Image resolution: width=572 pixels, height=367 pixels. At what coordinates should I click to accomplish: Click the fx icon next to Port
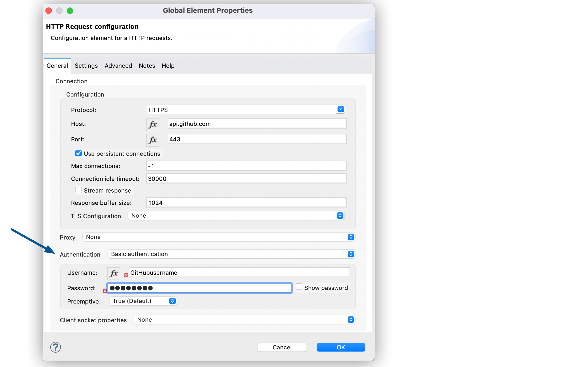pyautogui.click(x=152, y=140)
